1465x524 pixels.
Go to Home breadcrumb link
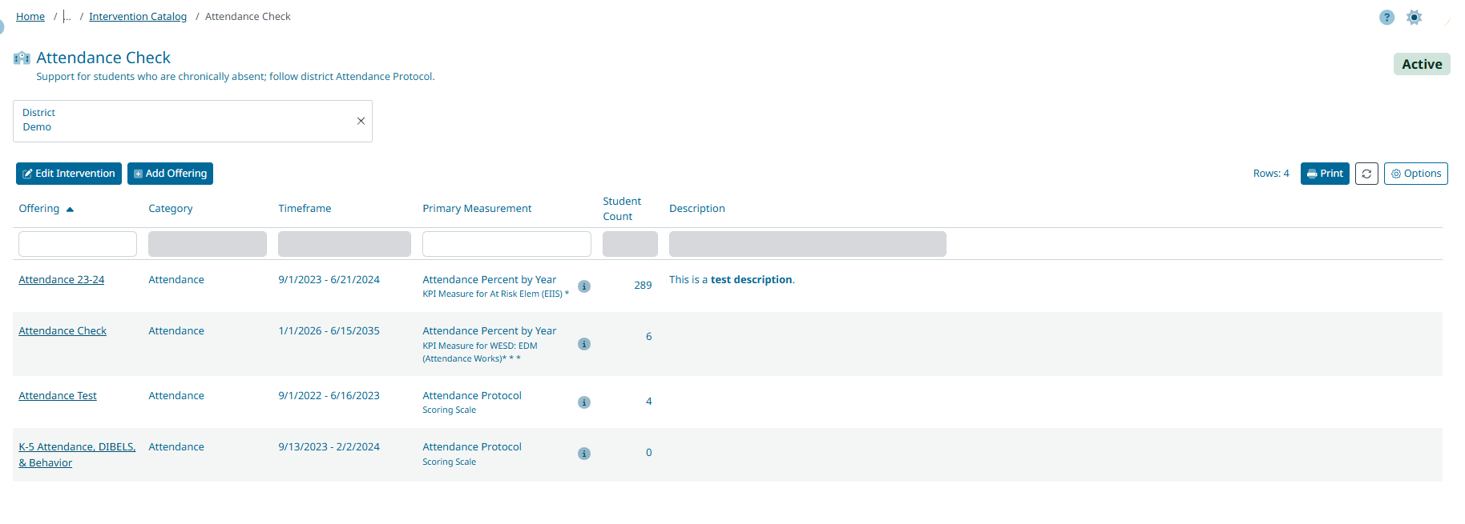(30, 17)
